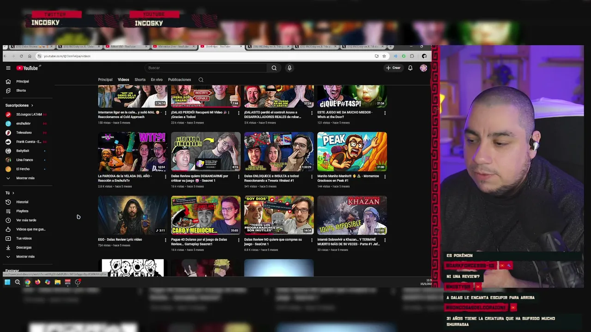This screenshot has width=591, height=332.
Task: Open Telesalseo subscription channel
Action: [24, 133]
